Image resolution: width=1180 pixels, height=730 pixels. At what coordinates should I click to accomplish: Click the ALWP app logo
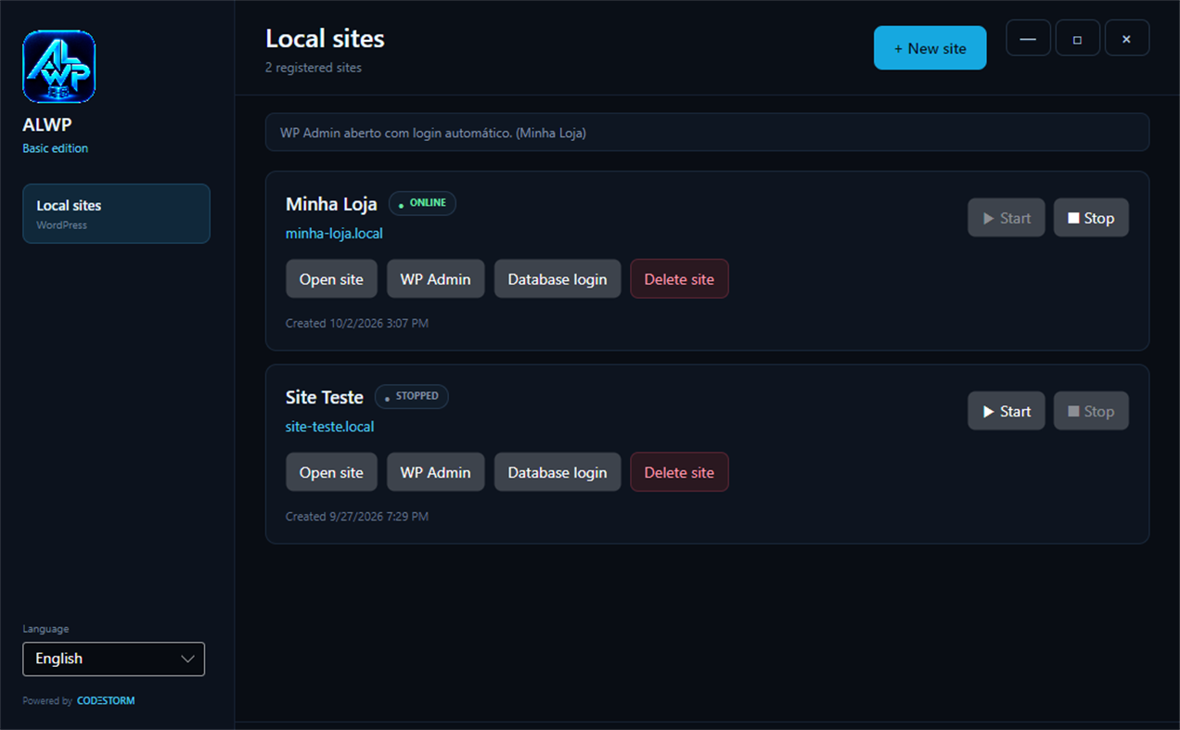coord(58,66)
